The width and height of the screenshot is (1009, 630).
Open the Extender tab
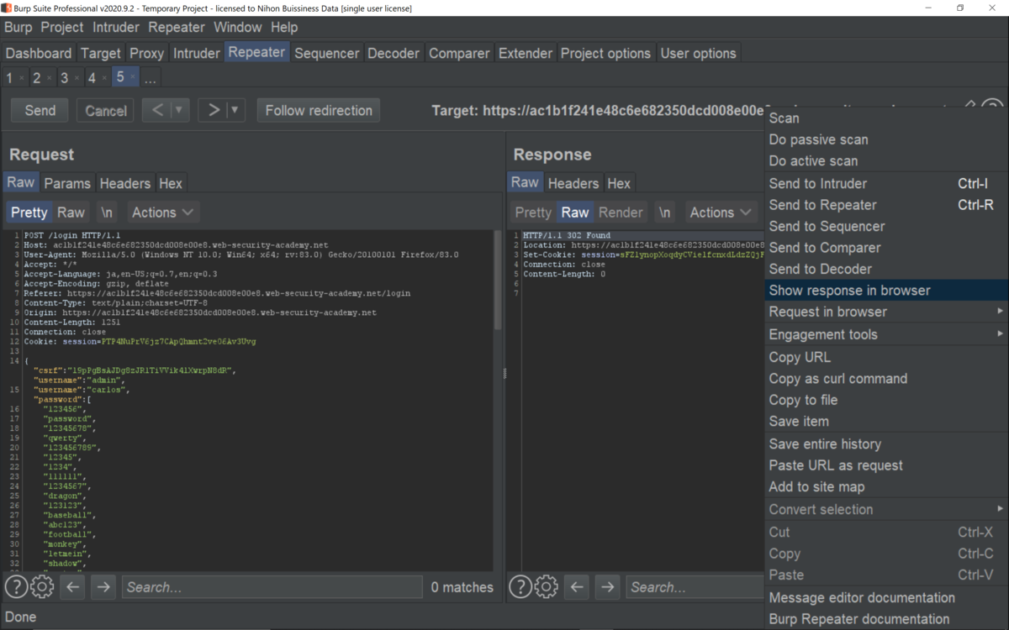pyautogui.click(x=526, y=53)
